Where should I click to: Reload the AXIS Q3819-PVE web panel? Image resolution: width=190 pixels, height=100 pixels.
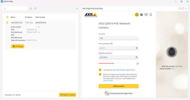point(179,8)
